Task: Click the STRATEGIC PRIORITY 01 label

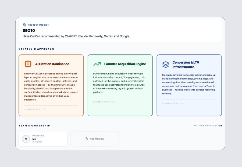Action: (35, 109)
